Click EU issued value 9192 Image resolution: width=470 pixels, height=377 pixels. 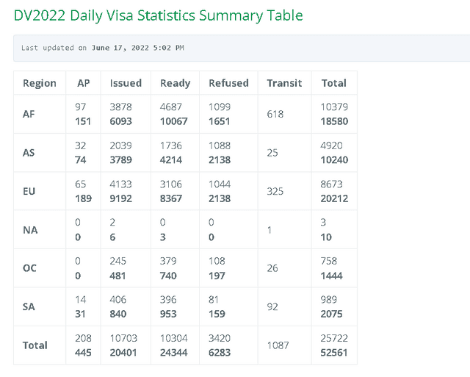pos(120,198)
